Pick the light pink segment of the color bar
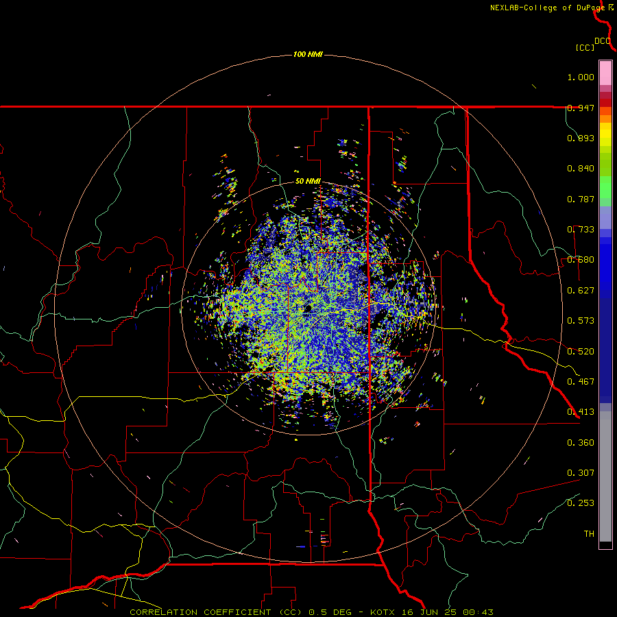Image resolution: width=617 pixels, height=617 pixels. [605, 73]
